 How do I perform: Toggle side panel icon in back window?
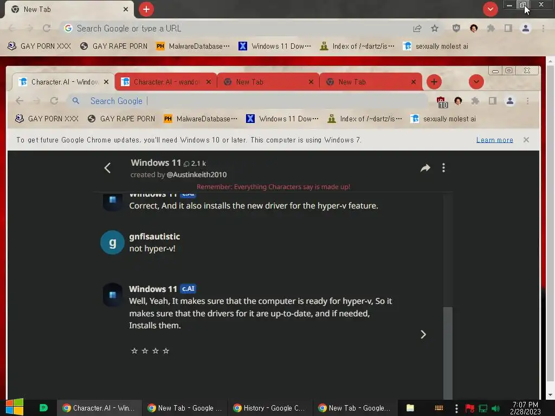(x=508, y=28)
